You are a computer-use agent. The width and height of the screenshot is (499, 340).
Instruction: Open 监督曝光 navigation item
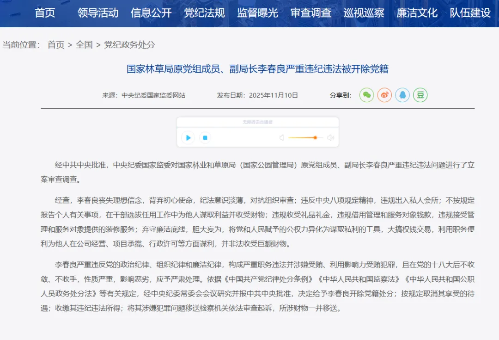pyautogui.click(x=257, y=13)
